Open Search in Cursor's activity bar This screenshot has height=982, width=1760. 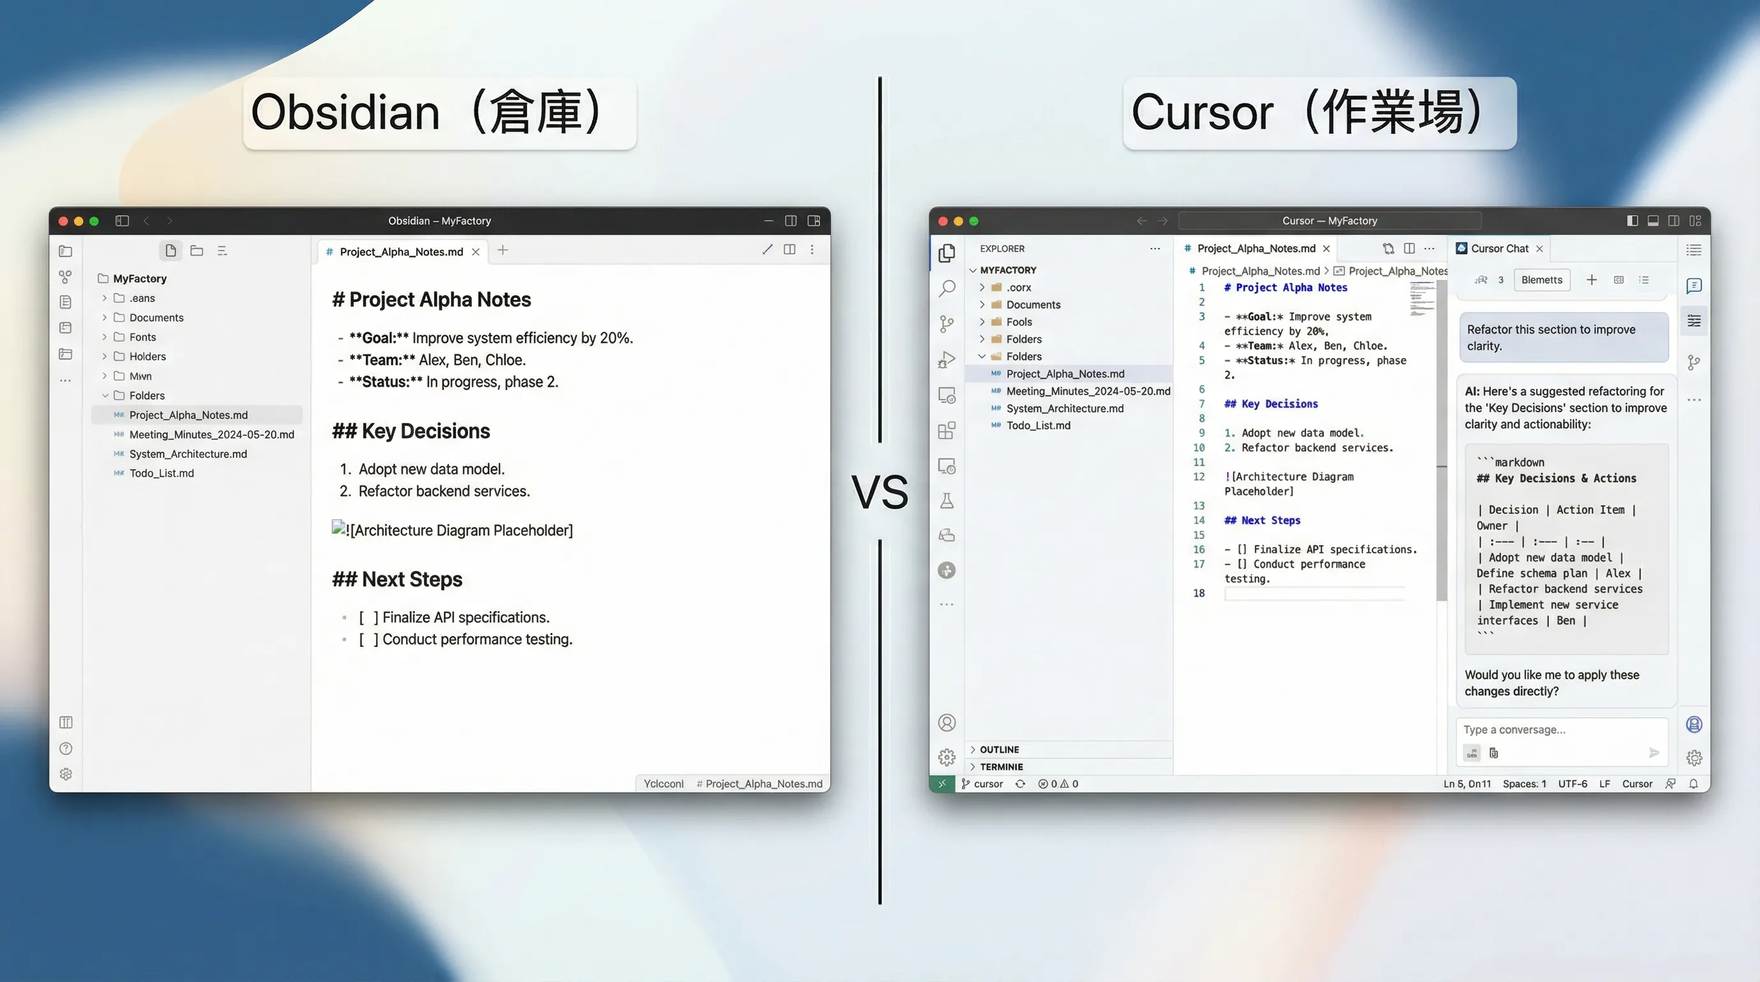click(947, 288)
